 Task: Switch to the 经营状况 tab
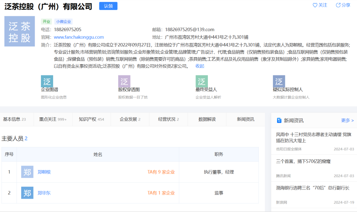point(168,119)
